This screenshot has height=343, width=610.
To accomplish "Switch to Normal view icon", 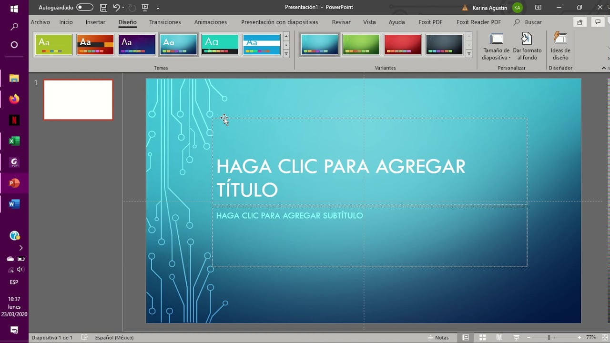I will click(x=466, y=337).
